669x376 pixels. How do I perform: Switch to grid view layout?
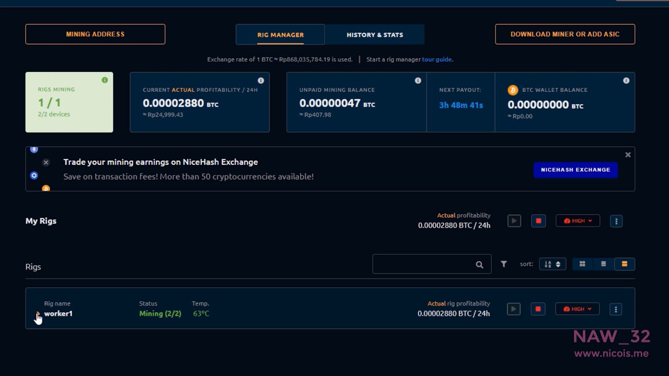click(582, 264)
